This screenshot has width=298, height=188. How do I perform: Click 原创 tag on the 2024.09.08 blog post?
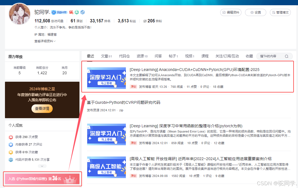(134, 176)
